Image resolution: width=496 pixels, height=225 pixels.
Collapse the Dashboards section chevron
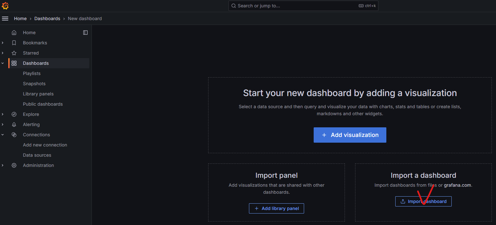[3, 63]
